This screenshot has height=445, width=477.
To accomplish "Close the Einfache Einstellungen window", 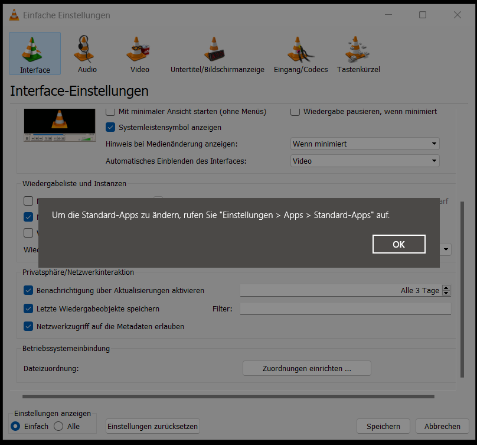I will pos(458,15).
